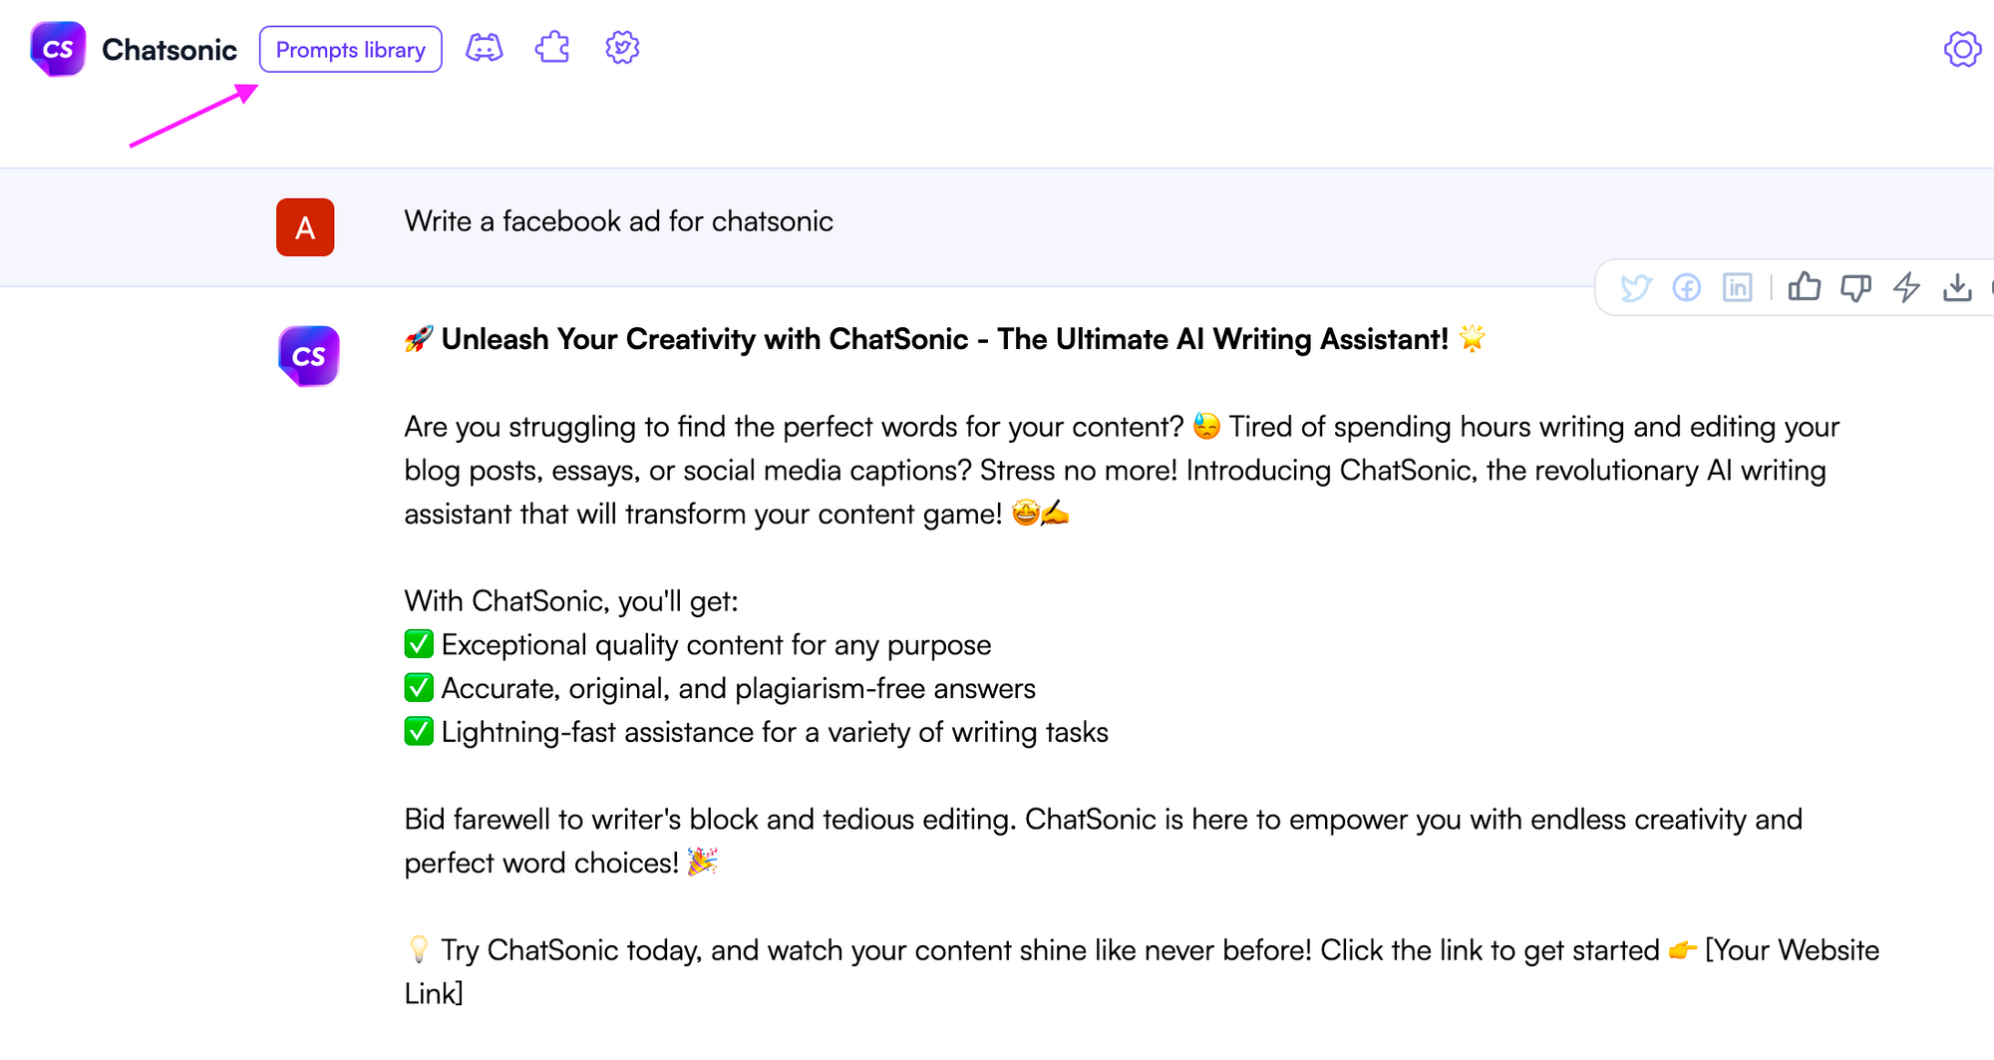
Task: Open the Prompts library
Action: coord(350,49)
